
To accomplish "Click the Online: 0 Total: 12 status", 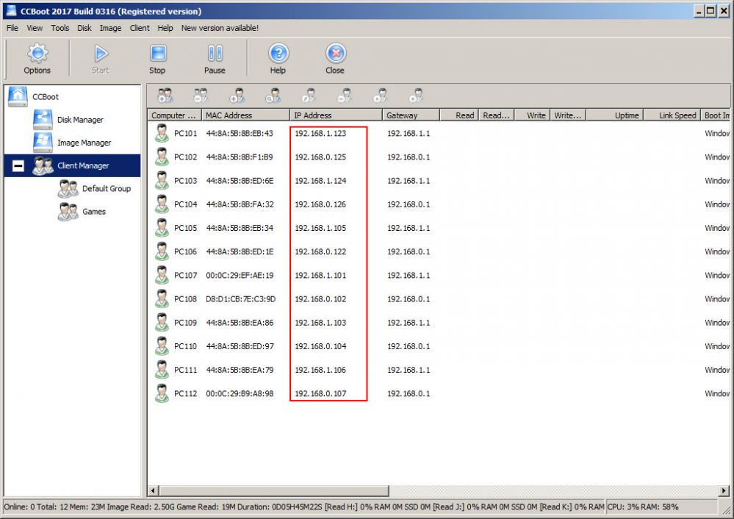I will [x=37, y=507].
